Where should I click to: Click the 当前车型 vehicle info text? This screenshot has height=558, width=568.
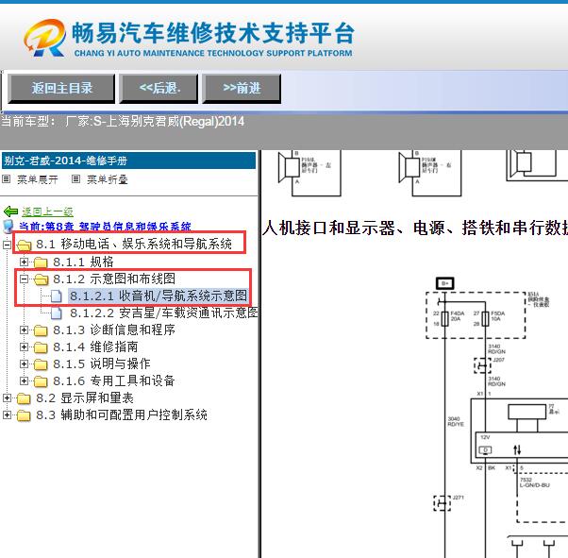123,122
